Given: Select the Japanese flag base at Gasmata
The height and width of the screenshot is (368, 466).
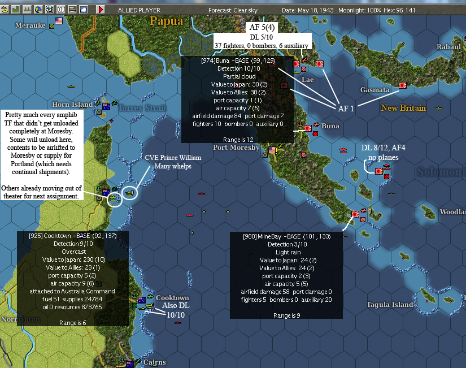Looking at the screenshot, I should click(403, 86).
